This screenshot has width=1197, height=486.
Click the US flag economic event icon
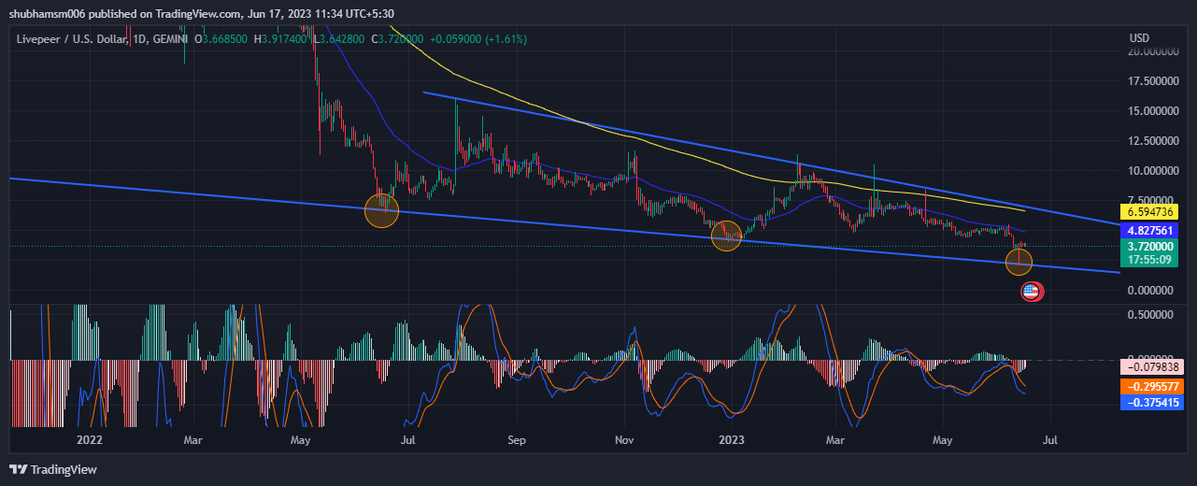click(x=1032, y=292)
